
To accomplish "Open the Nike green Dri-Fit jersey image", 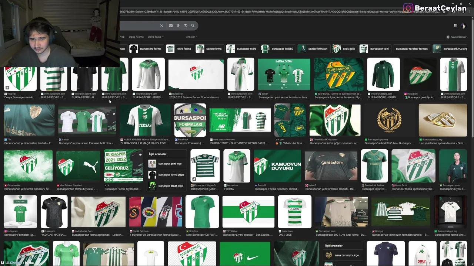I will [202, 212].
